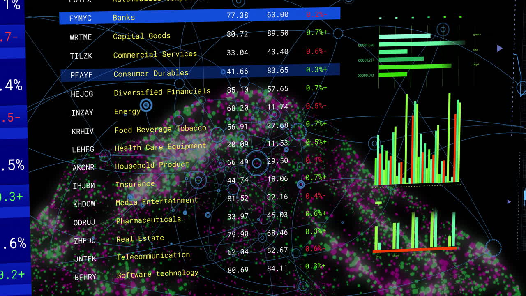This screenshot has height=296, width=526.
Task: Click the ZHEDU ticker link
Action: pos(84,240)
